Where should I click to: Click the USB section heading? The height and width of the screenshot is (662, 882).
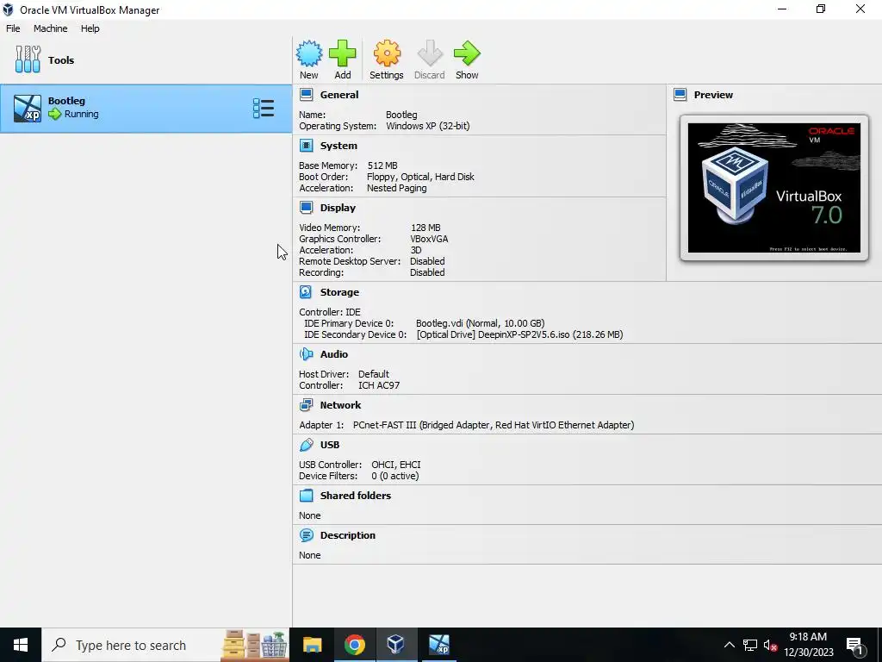point(330,445)
